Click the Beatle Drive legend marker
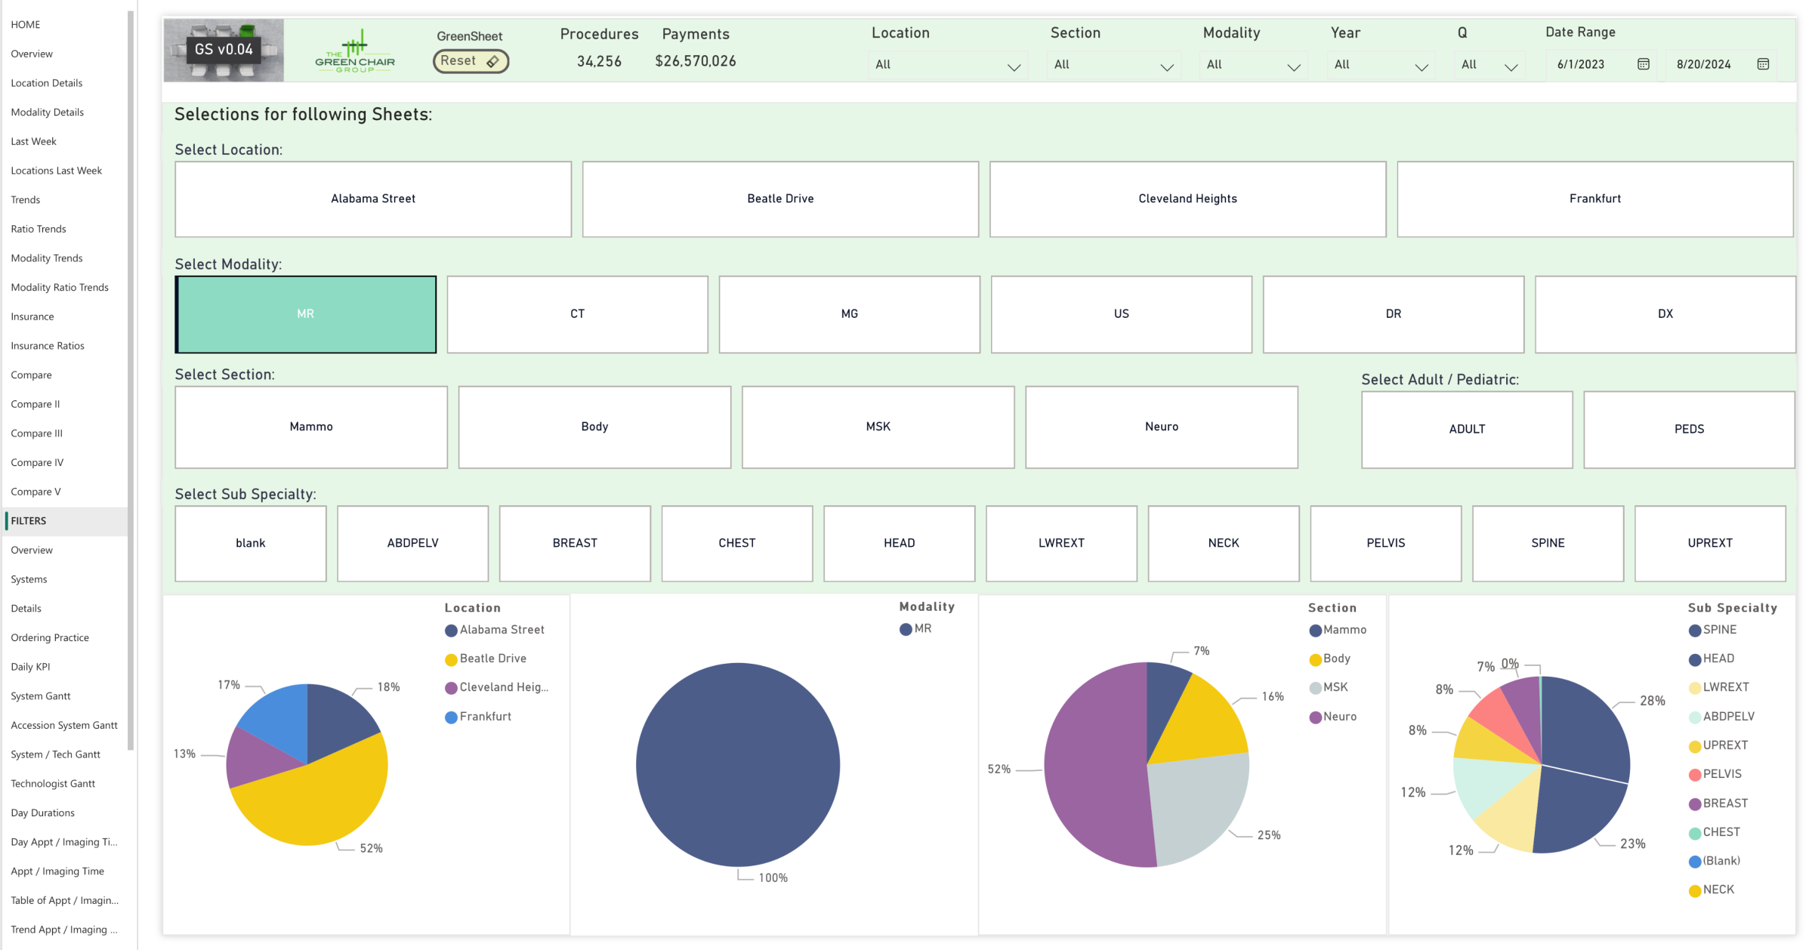The image size is (1812, 950). coord(451,659)
